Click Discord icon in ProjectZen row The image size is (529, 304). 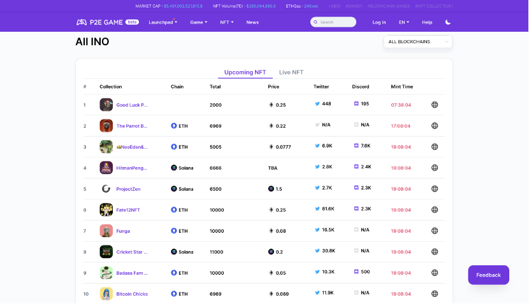pyautogui.click(x=356, y=188)
